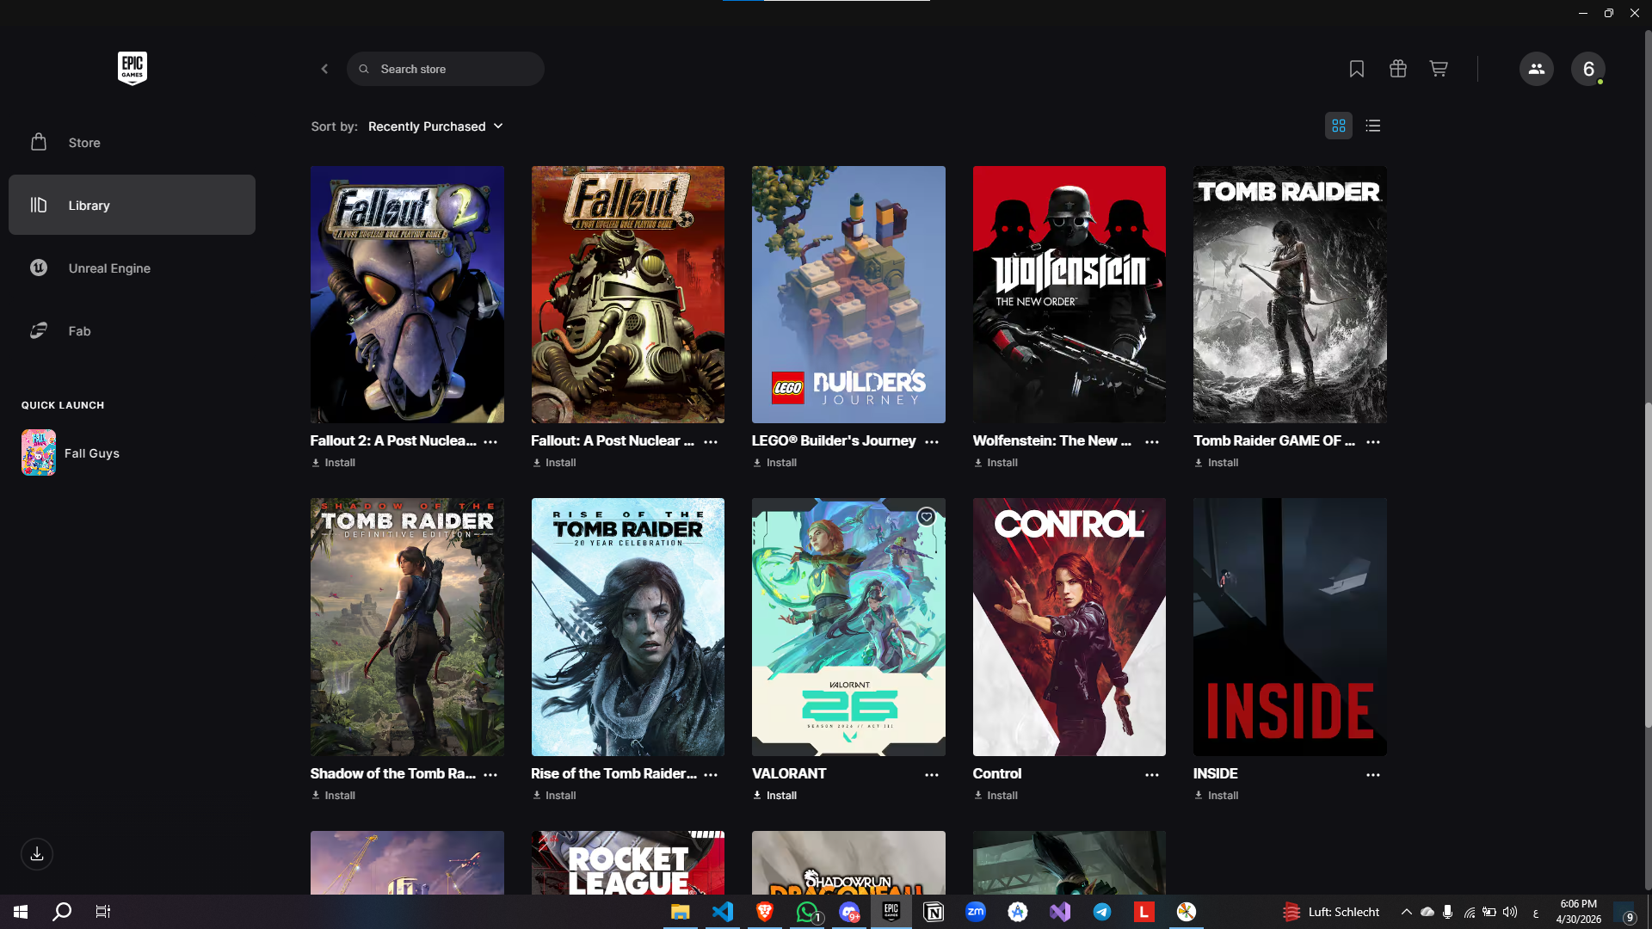Open Control game cover art
The width and height of the screenshot is (1652, 929).
pos(1069,627)
